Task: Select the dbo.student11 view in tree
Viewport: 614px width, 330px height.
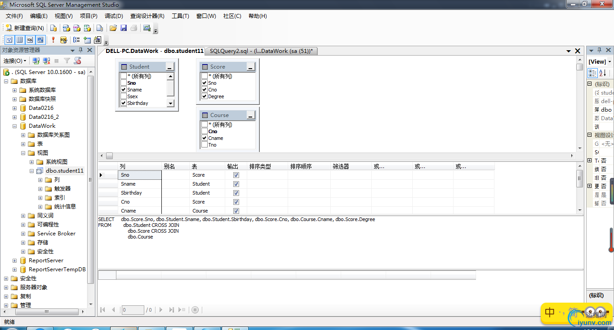Action: click(x=64, y=171)
